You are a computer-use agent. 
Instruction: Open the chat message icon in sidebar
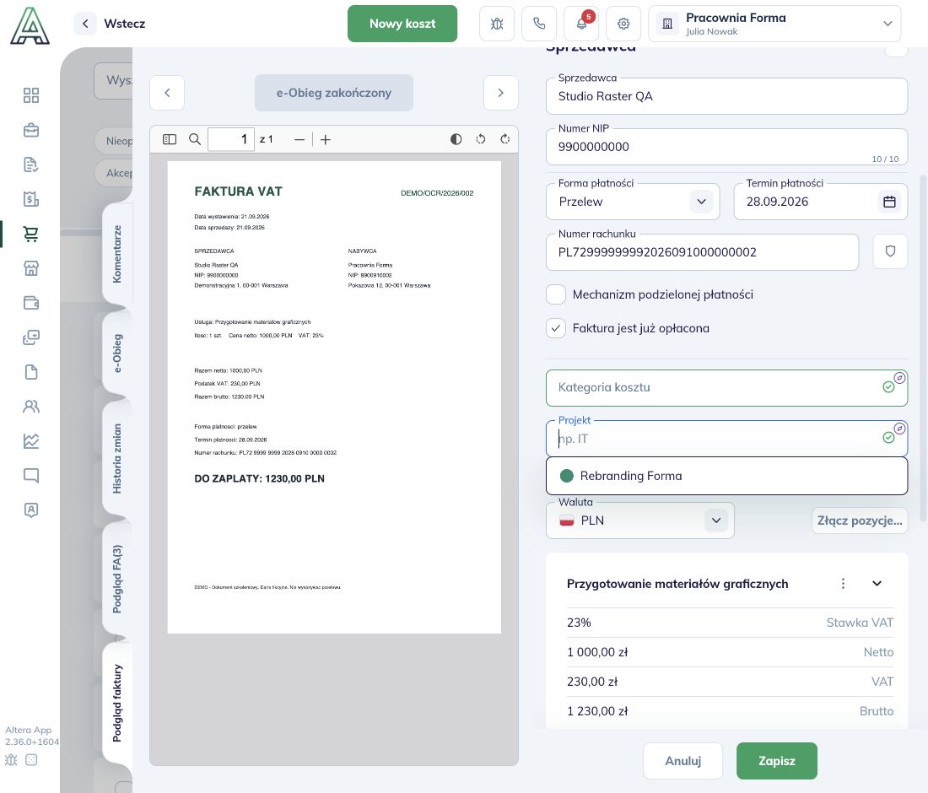click(30, 476)
